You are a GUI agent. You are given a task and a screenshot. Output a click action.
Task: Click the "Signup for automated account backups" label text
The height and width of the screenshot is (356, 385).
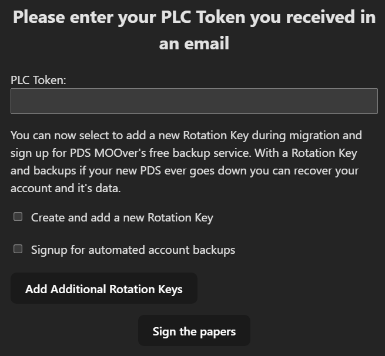(133, 250)
